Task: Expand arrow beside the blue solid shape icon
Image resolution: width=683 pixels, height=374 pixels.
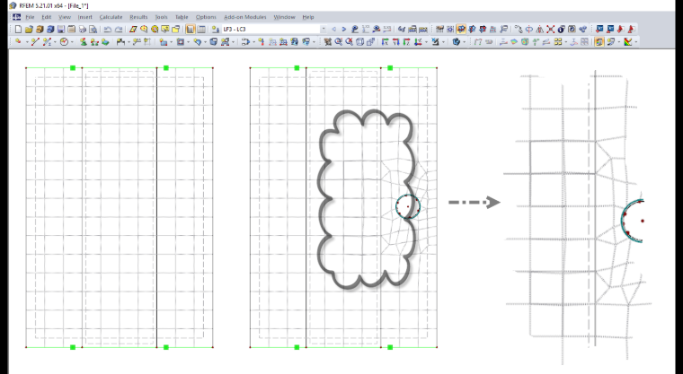Action: tap(464, 42)
